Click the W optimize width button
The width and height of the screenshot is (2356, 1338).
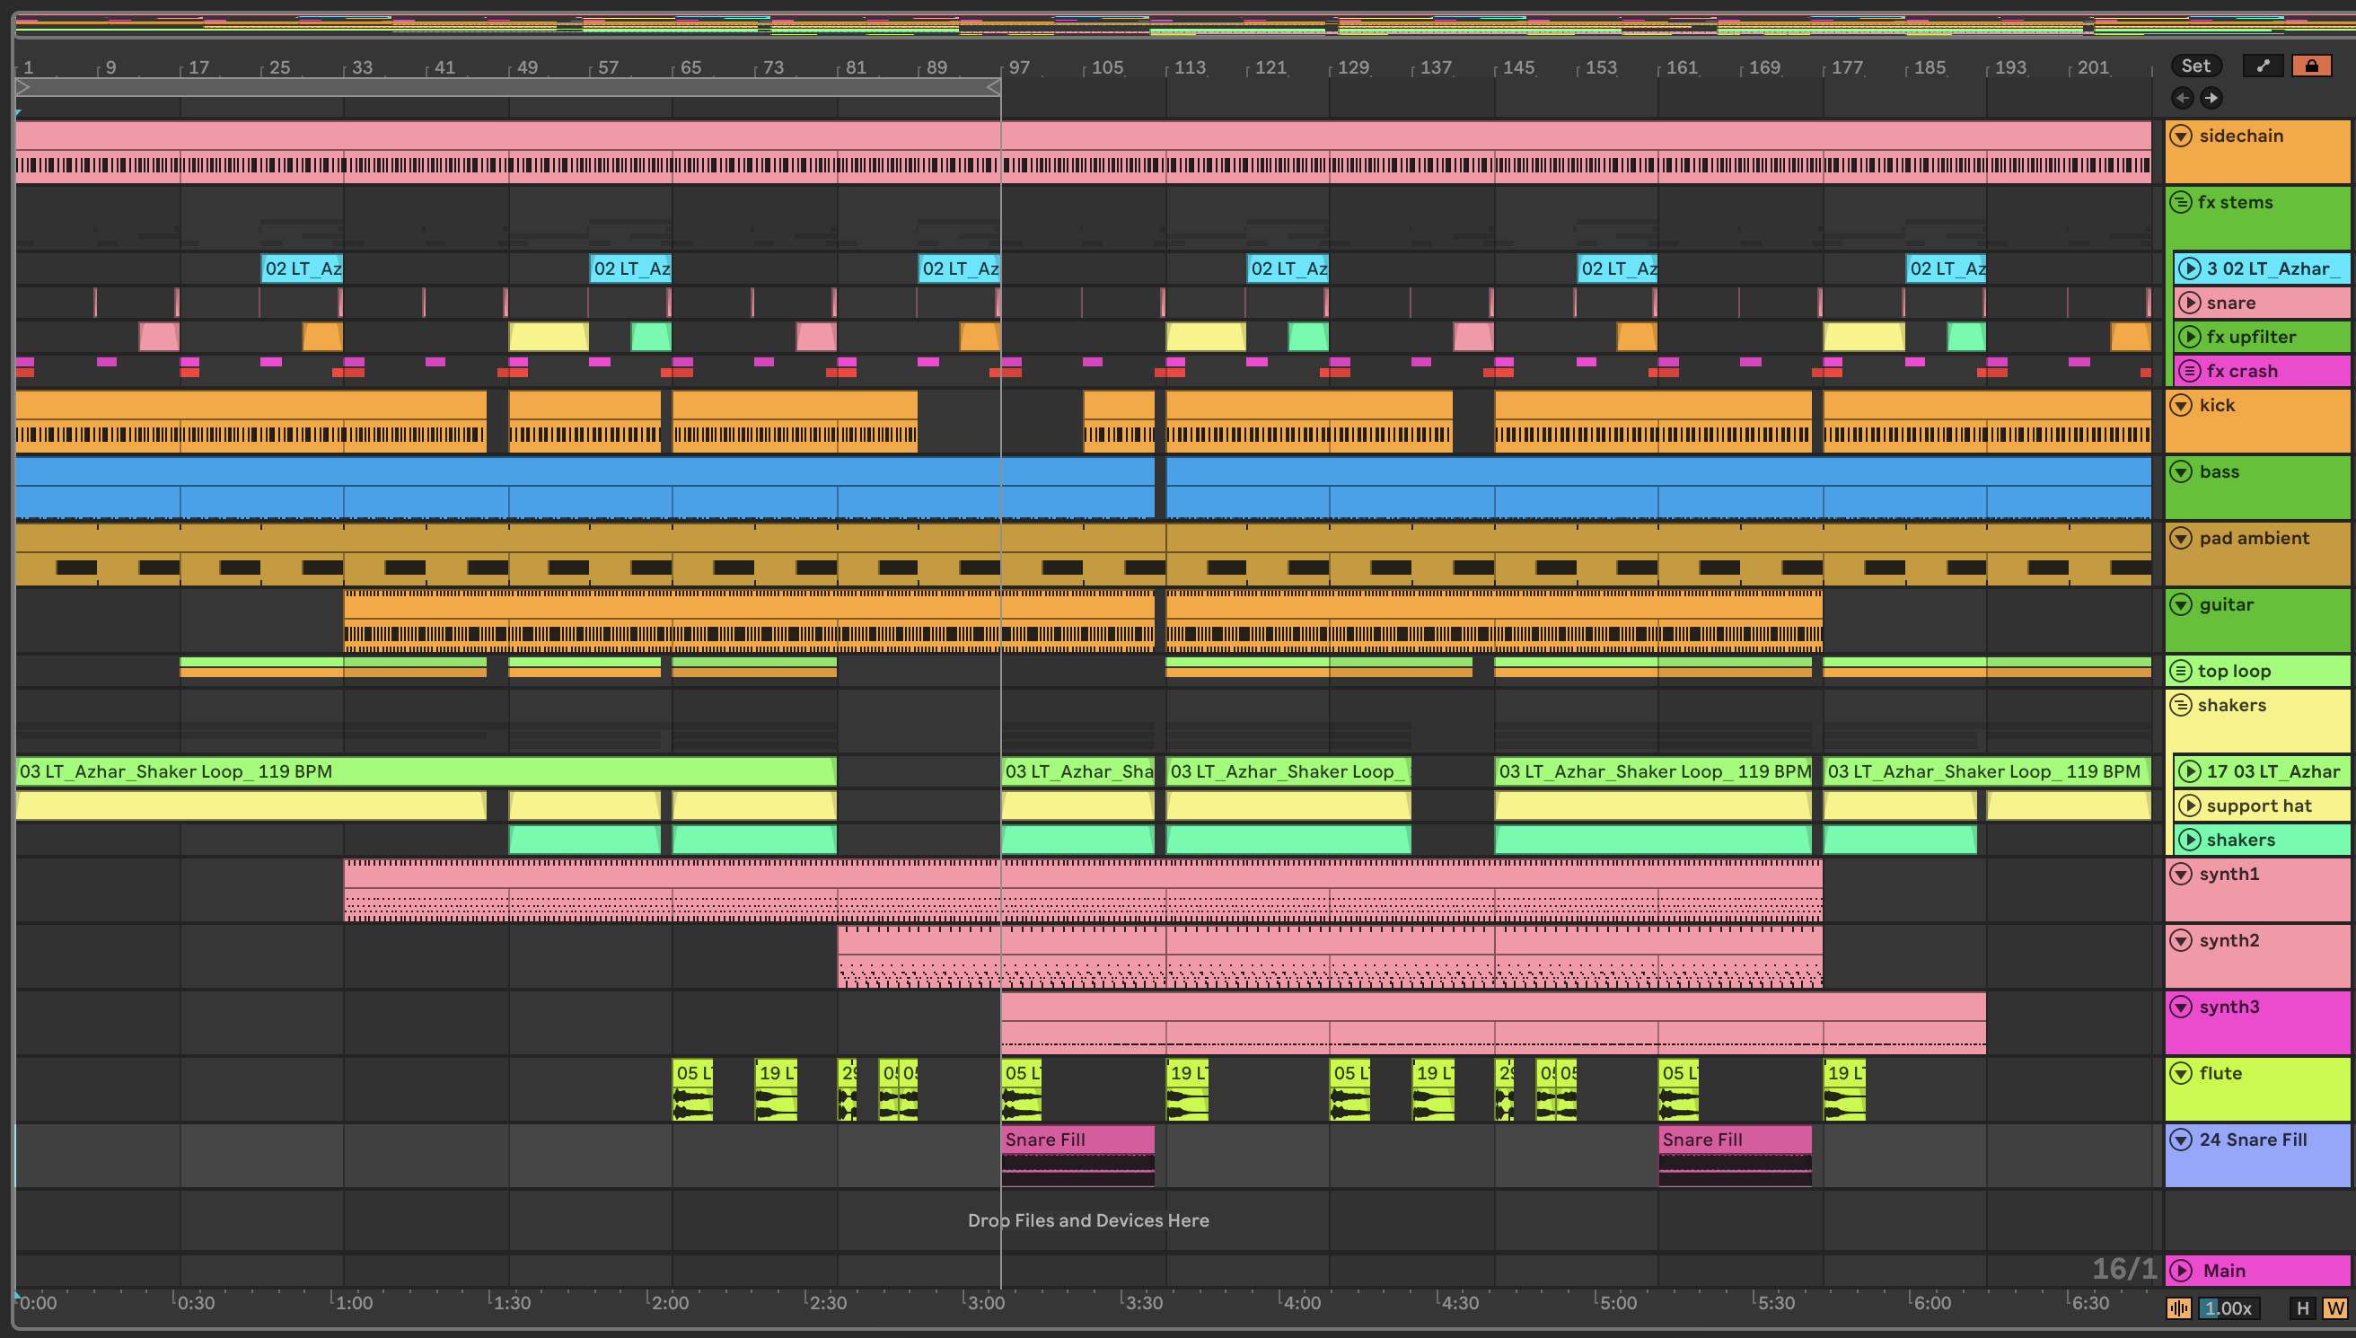point(2334,1307)
